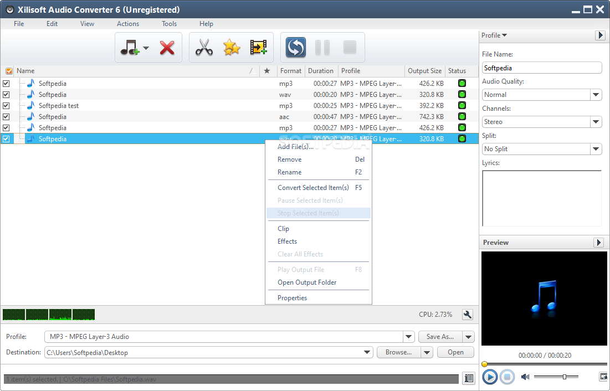Sort by the Duration column header
610x391 pixels.
(x=321, y=71)
